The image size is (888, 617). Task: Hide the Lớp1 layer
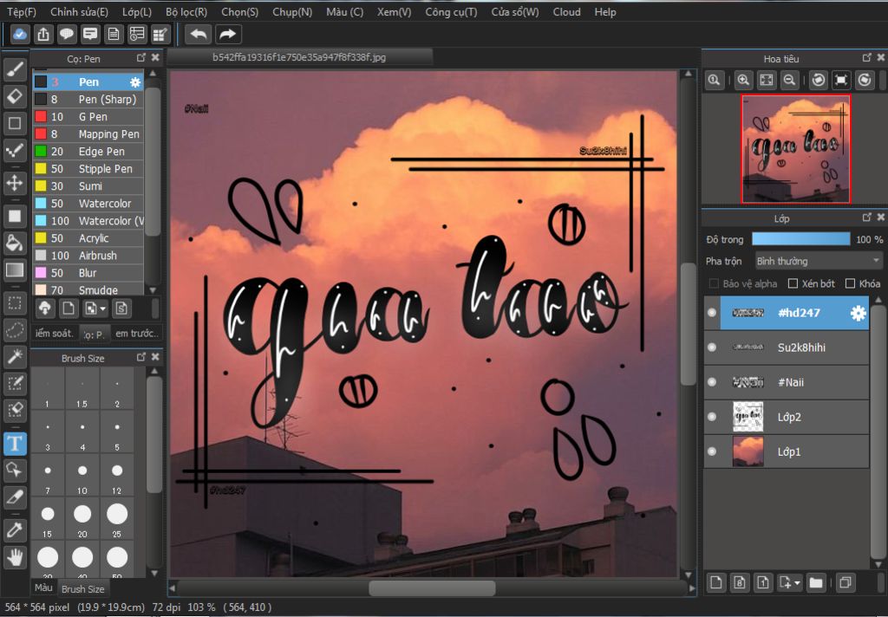(713, 451)
